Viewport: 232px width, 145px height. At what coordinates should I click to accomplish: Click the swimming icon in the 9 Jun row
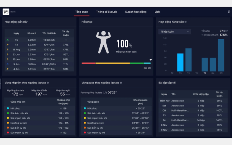click(8, 64)
